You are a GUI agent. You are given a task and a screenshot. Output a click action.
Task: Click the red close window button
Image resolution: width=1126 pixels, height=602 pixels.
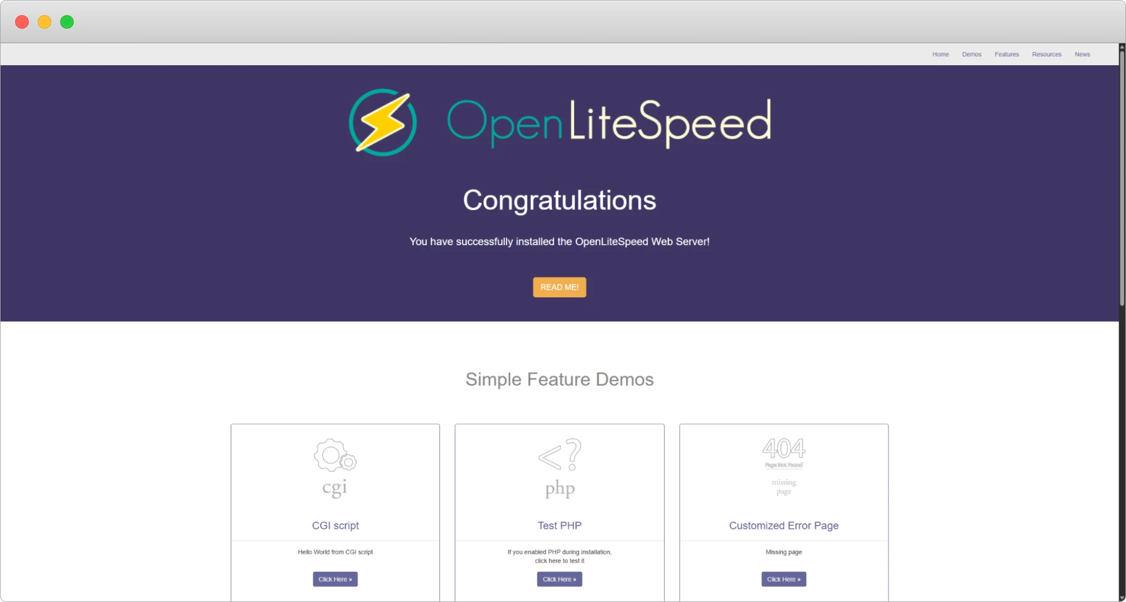[x=22, y=22]
